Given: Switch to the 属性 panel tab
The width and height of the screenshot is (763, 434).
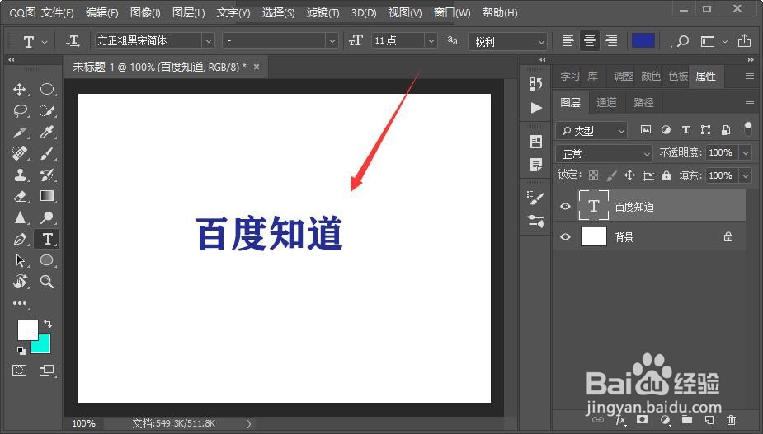Looking at the screenshot, I should 705,77.
